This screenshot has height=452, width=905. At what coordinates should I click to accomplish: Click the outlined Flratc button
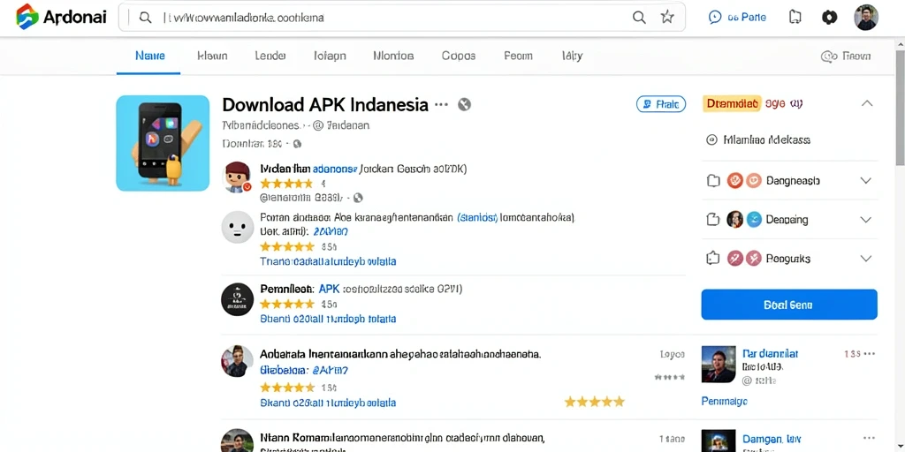pyautogui.click(x=661, y=104)
